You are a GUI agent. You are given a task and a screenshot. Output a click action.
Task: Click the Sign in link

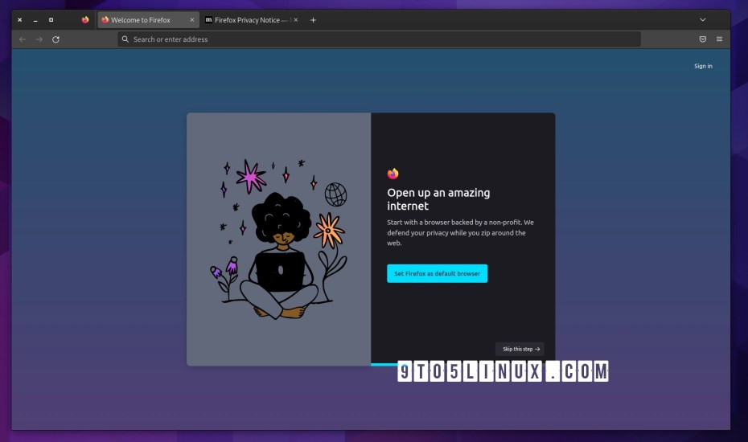(703, 66)
